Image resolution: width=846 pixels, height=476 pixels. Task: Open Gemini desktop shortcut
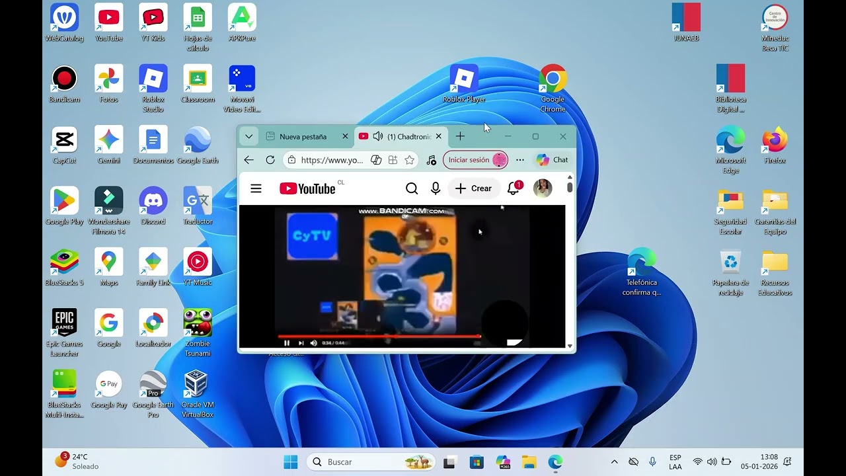coord(108,145)
